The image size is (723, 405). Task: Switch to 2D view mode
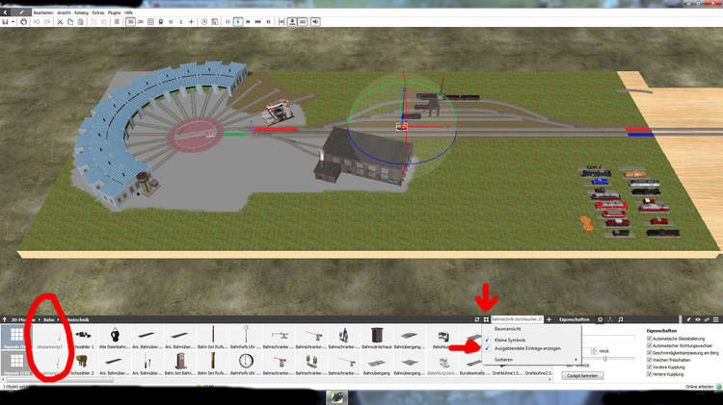click(141, 21)
